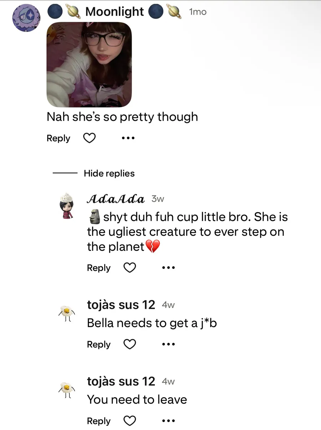
Task: Open options for "You need to leave" reply
Action: tap(168, 421)
